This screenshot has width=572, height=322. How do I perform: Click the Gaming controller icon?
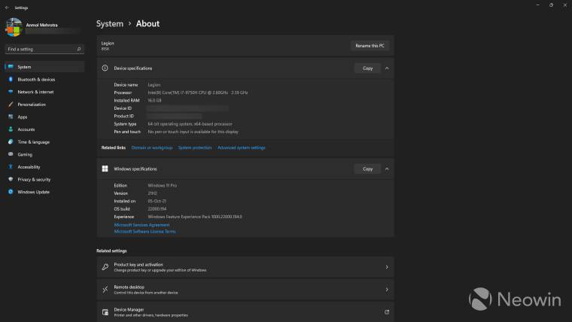click(x=11, y=154)
